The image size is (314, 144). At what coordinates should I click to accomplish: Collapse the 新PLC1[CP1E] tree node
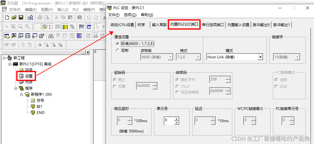10,64
